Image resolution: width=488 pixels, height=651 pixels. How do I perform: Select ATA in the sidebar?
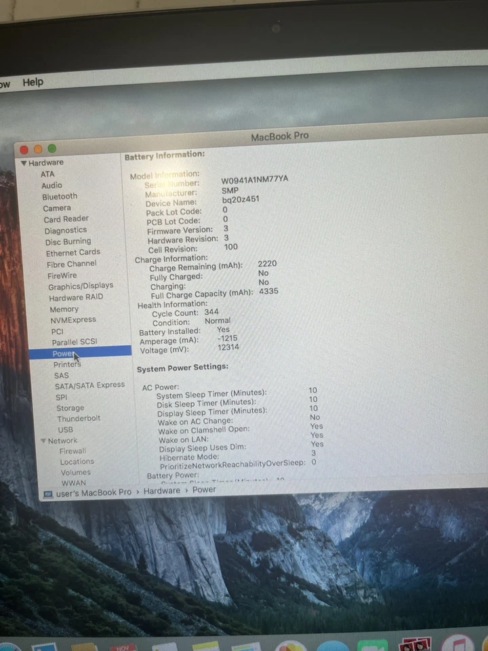tap(47, 174)
